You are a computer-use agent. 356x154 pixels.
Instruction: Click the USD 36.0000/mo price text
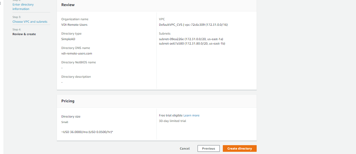[87, 132]
